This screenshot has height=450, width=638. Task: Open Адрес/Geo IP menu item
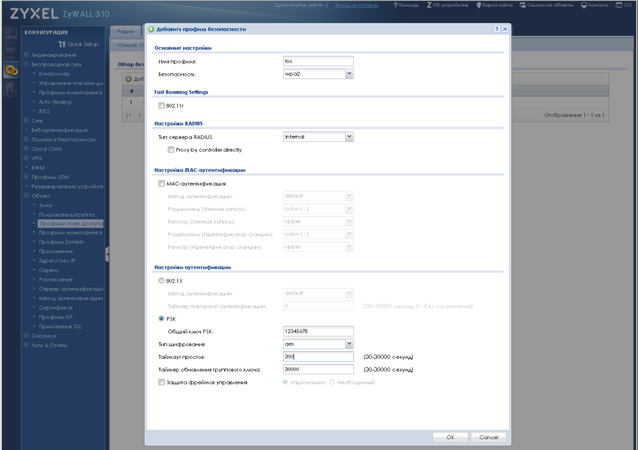(x=57, y=261)
